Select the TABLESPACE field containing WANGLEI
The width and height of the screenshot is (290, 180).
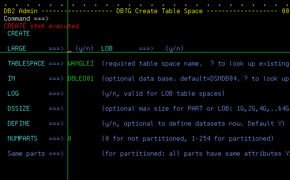coord(81,64)
